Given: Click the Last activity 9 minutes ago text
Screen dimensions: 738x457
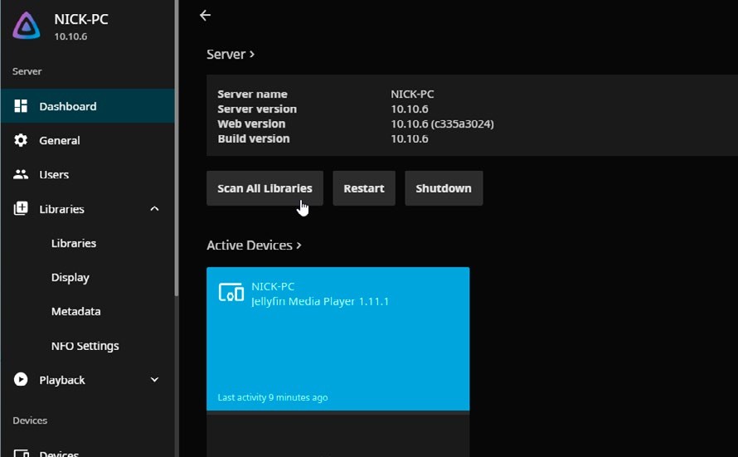Looking at the screenshot, I should [x=273, y=397].
